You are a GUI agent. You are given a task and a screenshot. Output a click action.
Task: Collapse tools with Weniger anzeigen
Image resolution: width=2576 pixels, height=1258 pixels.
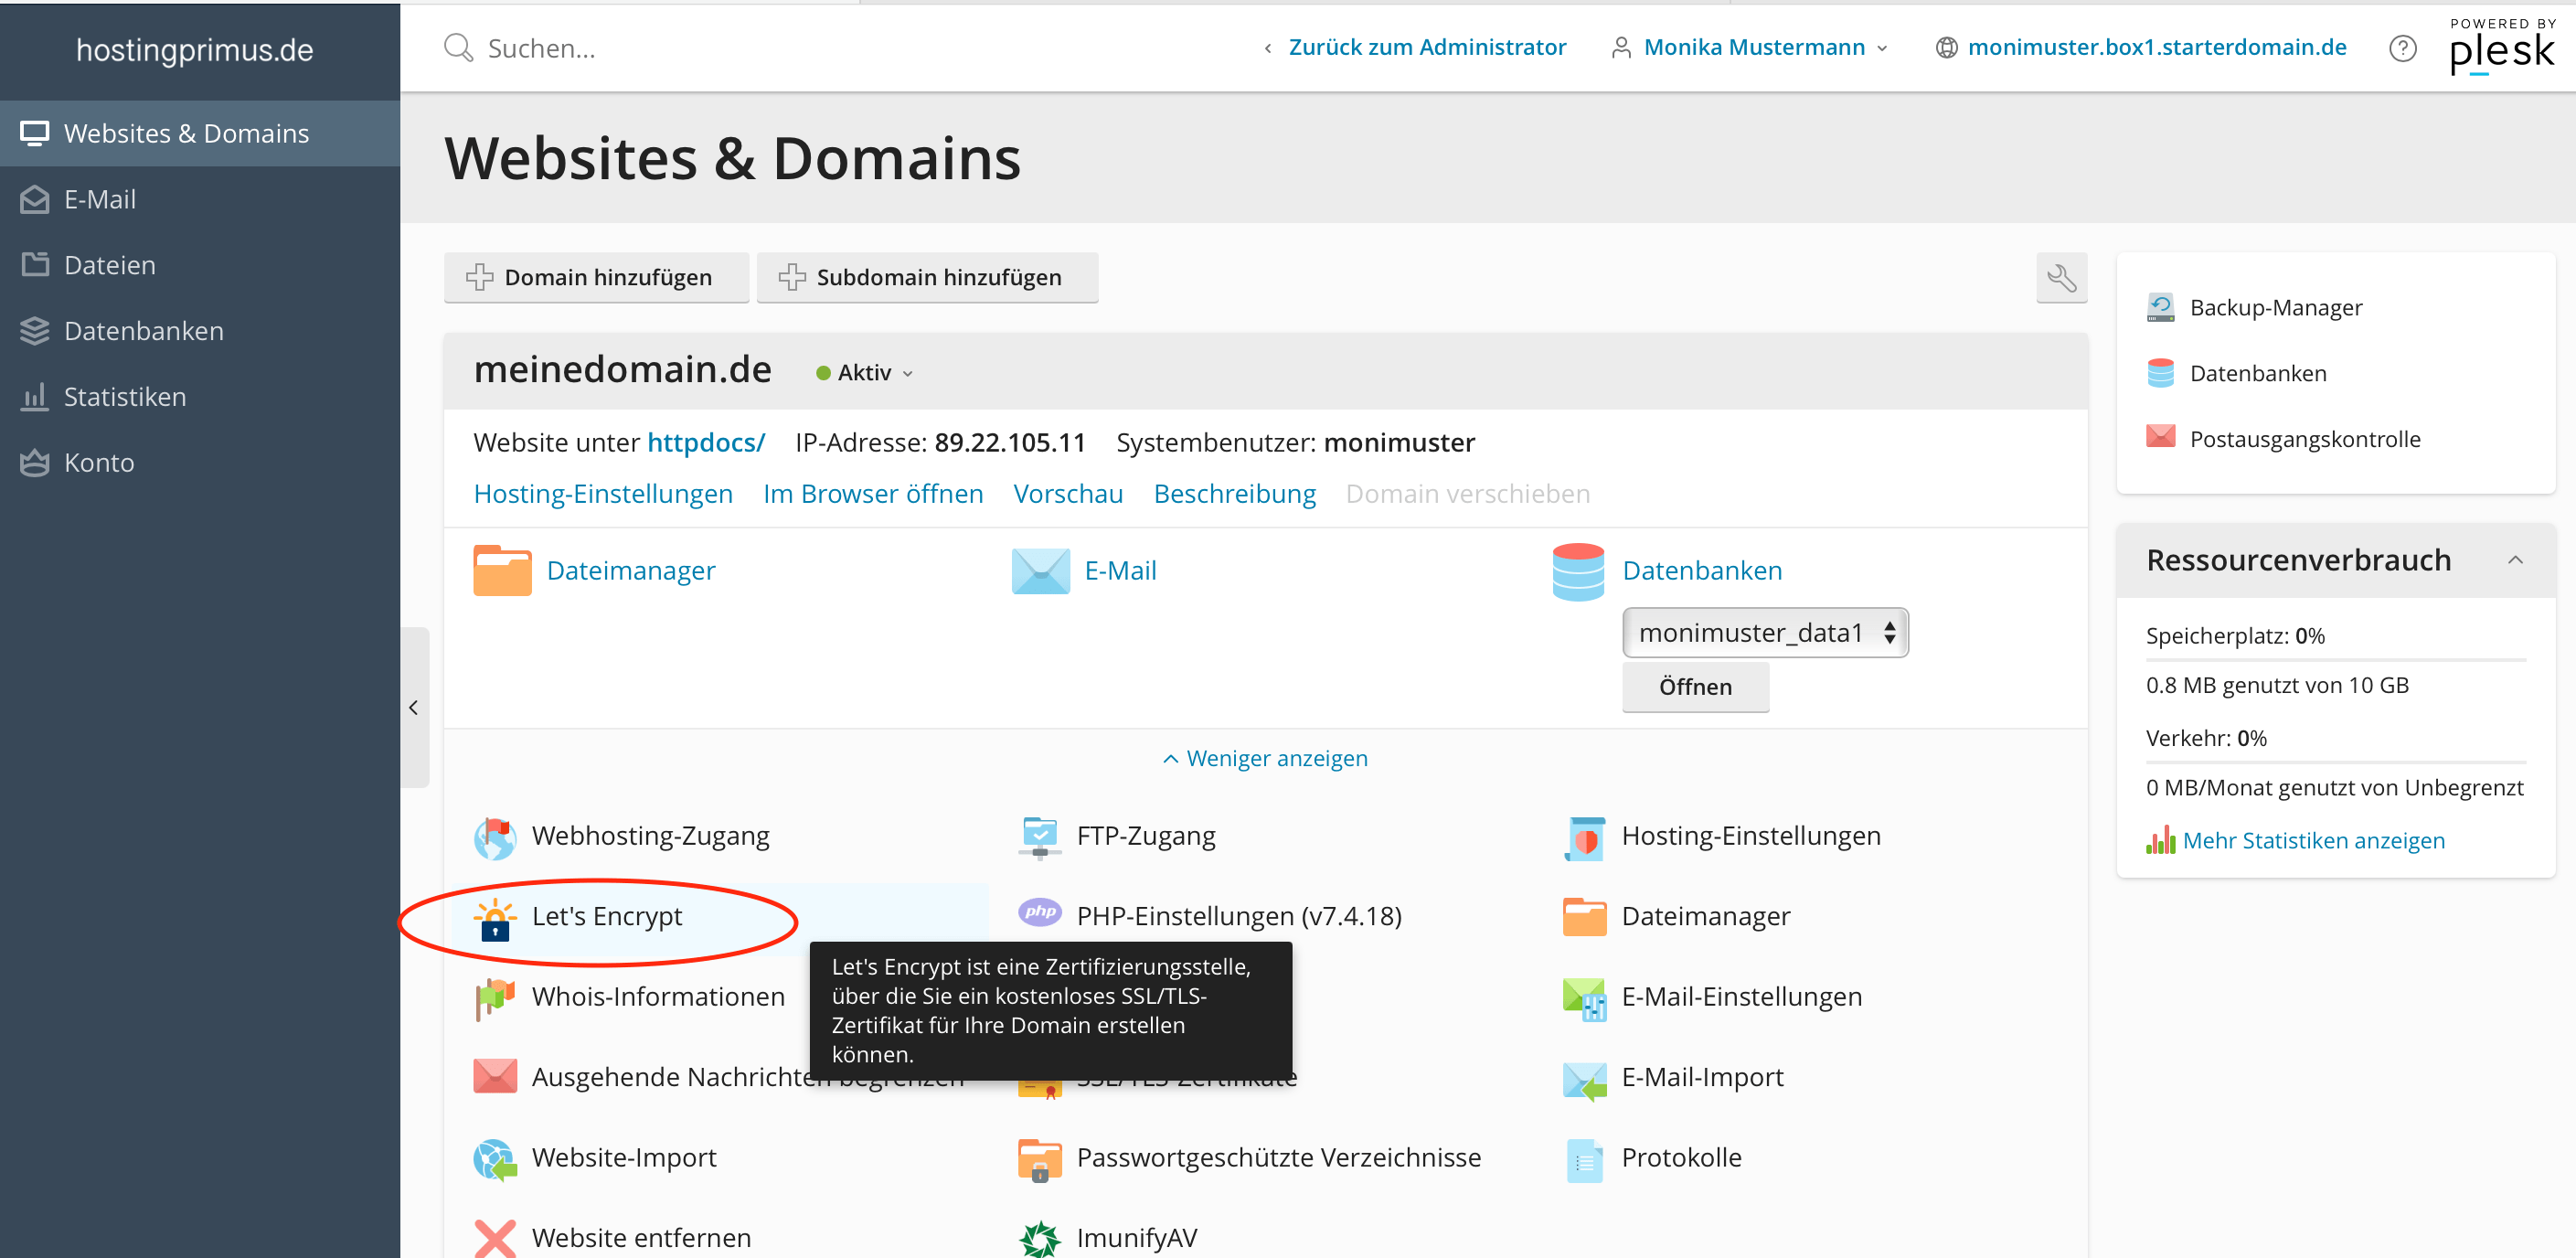pos(1265,759)
